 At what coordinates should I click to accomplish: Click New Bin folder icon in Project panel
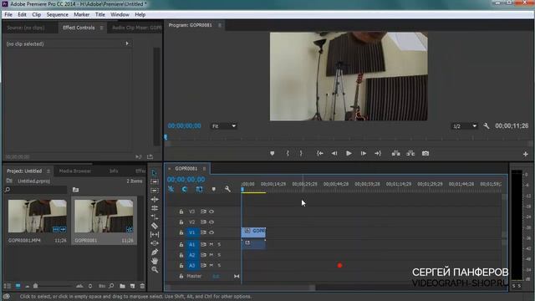[x=122, y=286]
